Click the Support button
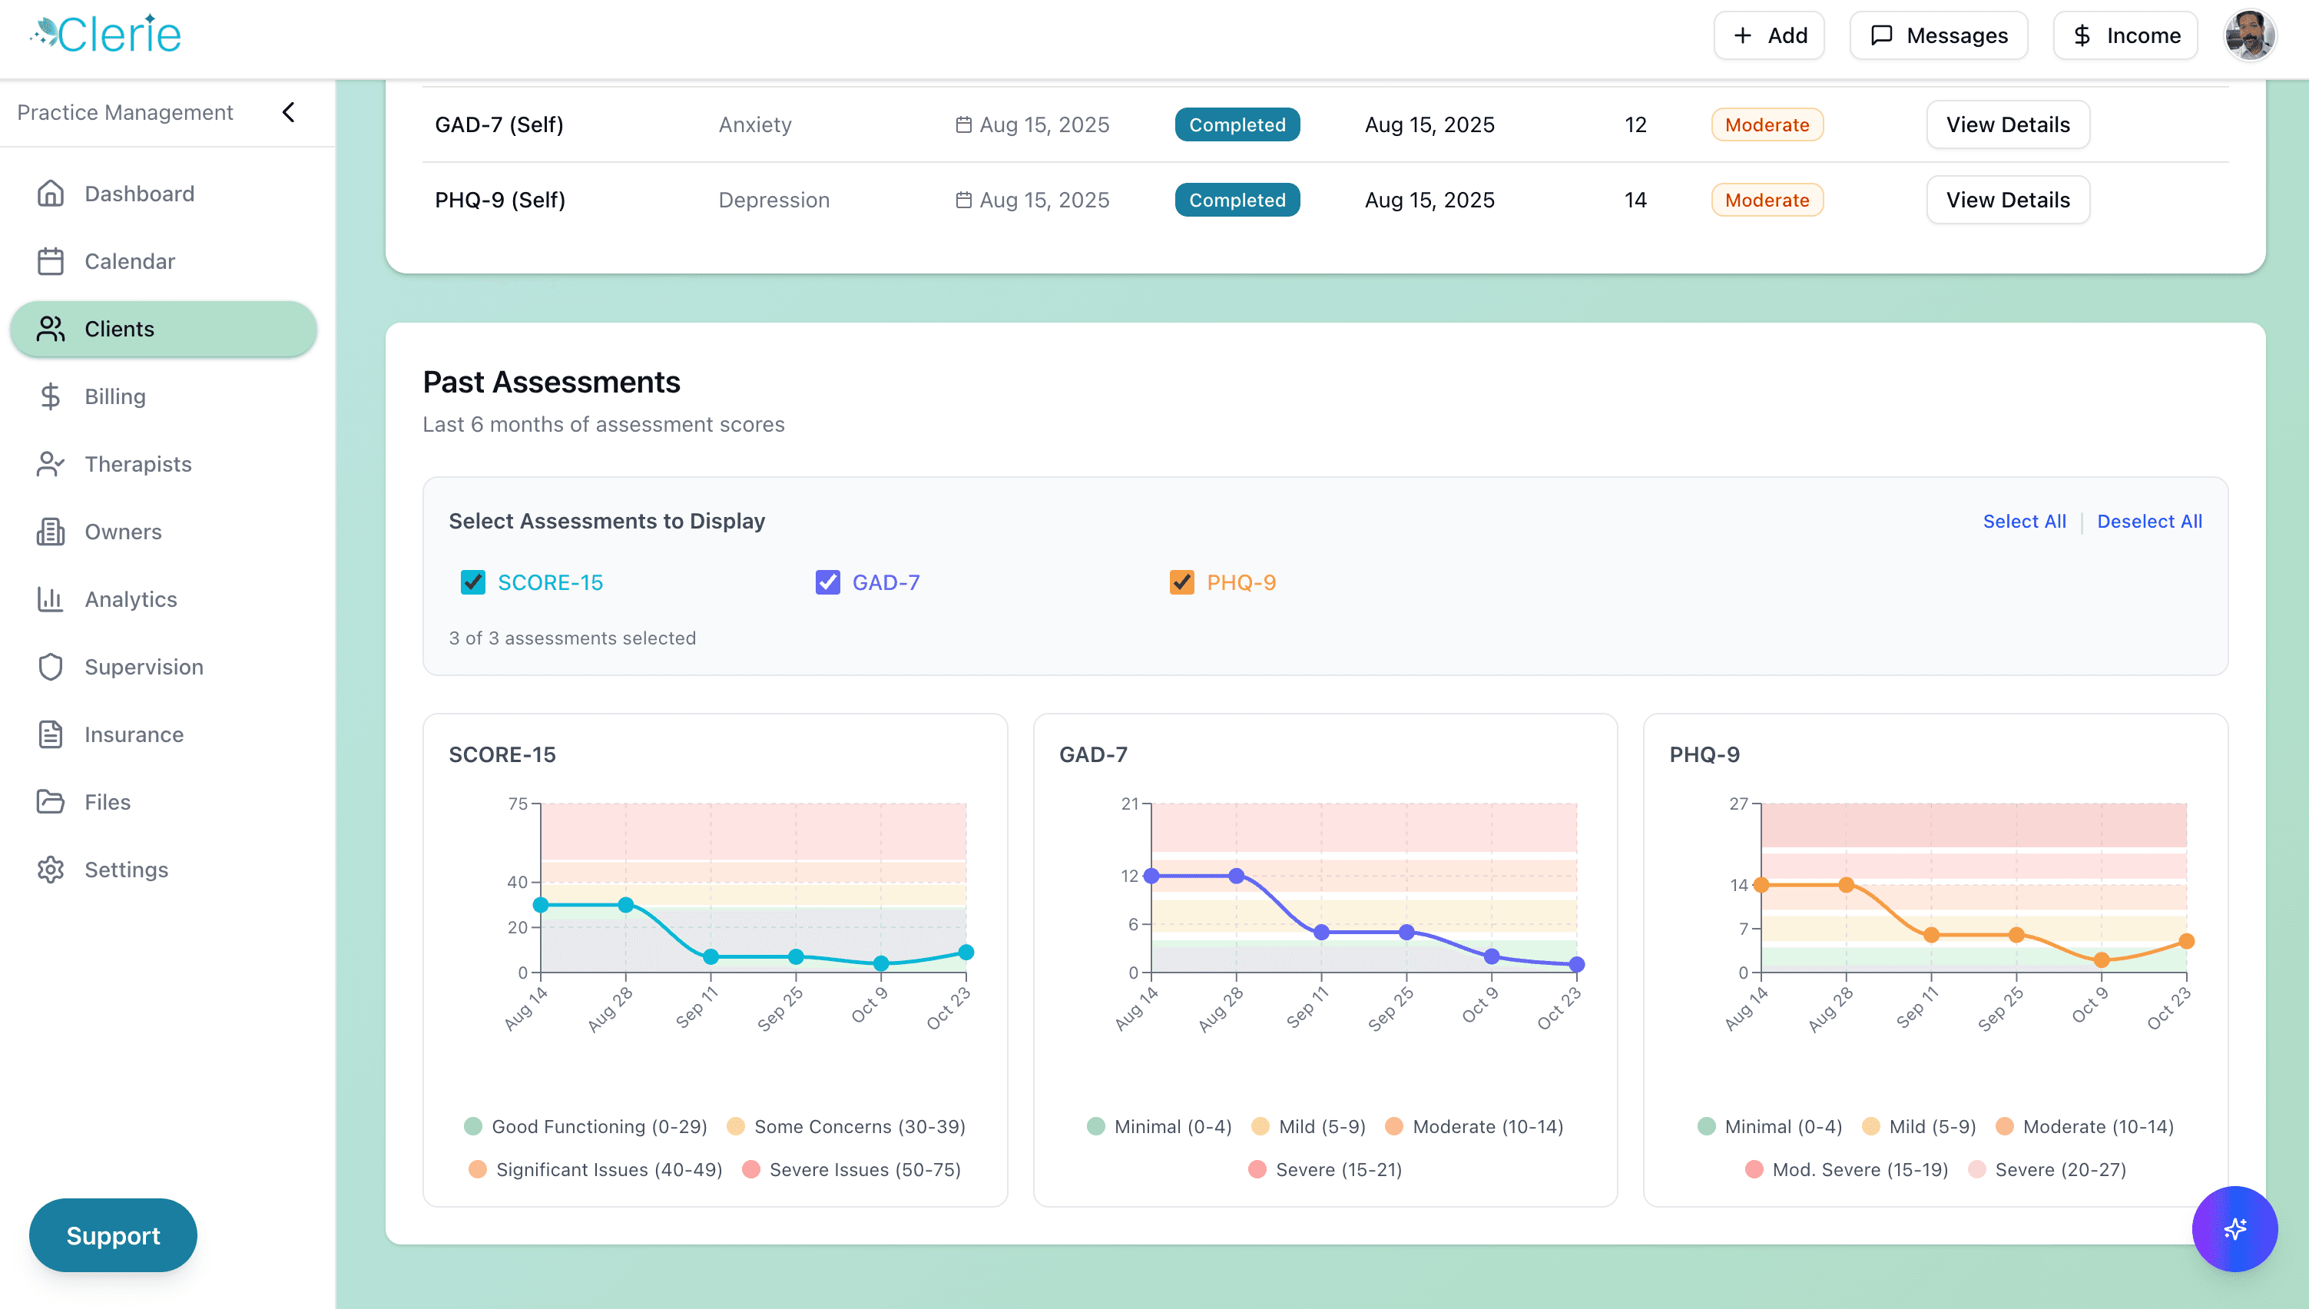This screenshot has width=2309, height=1309. coord(112,1234)
